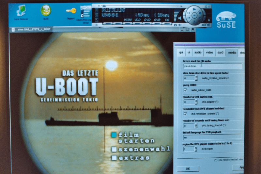Viewport: 261px width, 174px height.
Task: Change subtitle channel with SUB arrows
Action: click(155, 15)
